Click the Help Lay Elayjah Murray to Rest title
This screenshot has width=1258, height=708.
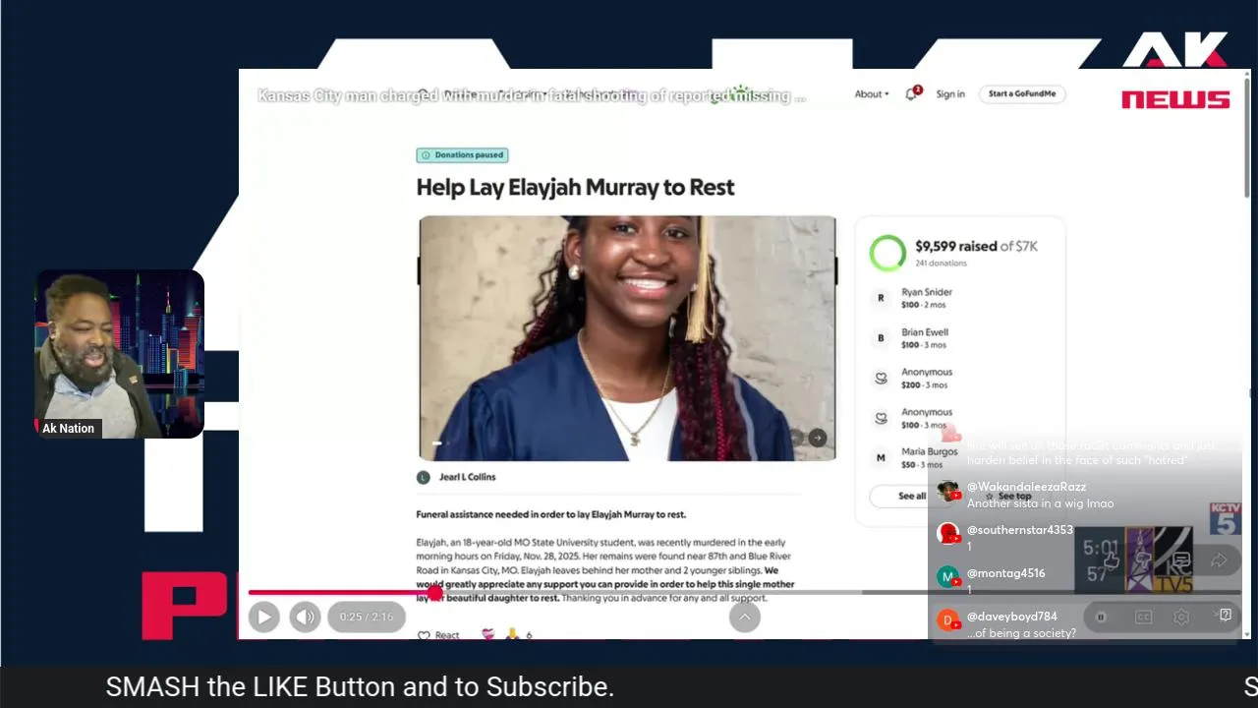click(x=575, y=187)
